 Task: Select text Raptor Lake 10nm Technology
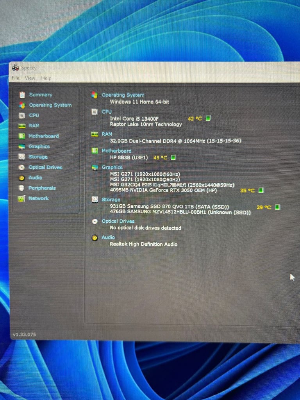click(146, 124)
